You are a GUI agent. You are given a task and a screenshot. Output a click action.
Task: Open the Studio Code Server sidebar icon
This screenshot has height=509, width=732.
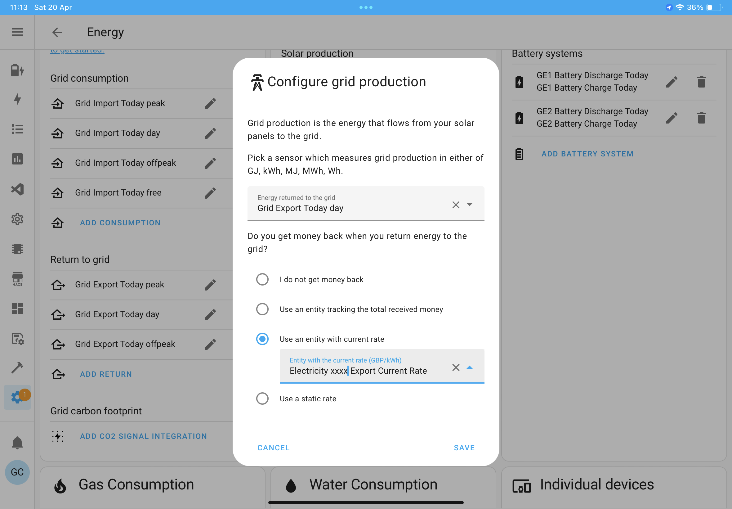tap(17, 189)
